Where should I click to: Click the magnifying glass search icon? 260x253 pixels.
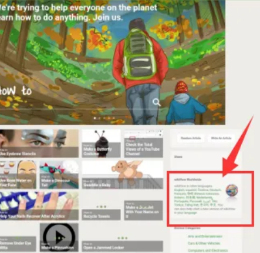click(157, 102)
